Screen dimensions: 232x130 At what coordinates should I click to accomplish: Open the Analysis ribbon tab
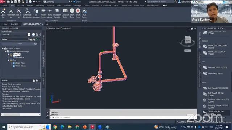click(x=30, y=6)
